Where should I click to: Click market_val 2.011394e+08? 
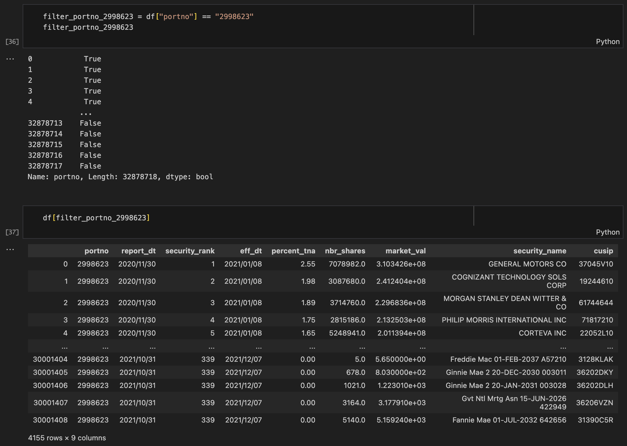[x=401, y=333]
